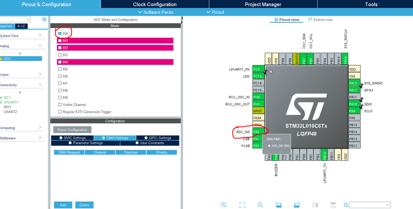The image size is (413, 209).
Task: Check the Vrefint Channel option
Action: (60, 104)
